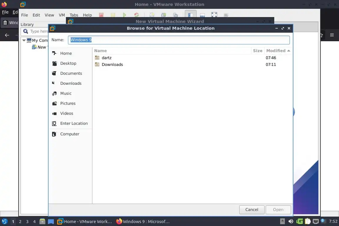This screenshot has height=226, width=339.
Task: Click the show desktop taskbar icon
Action: [51, 222]
